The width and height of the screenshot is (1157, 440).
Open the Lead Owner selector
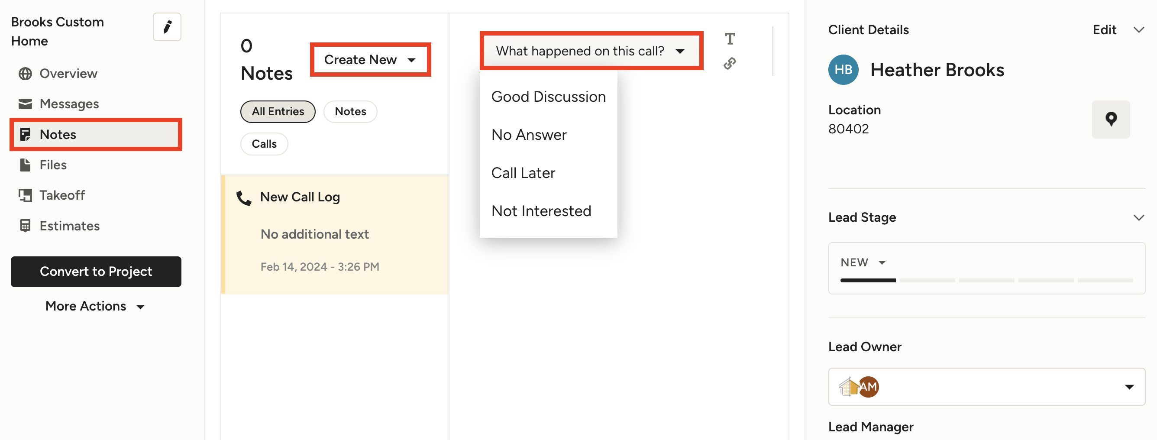tap(986, 387)
